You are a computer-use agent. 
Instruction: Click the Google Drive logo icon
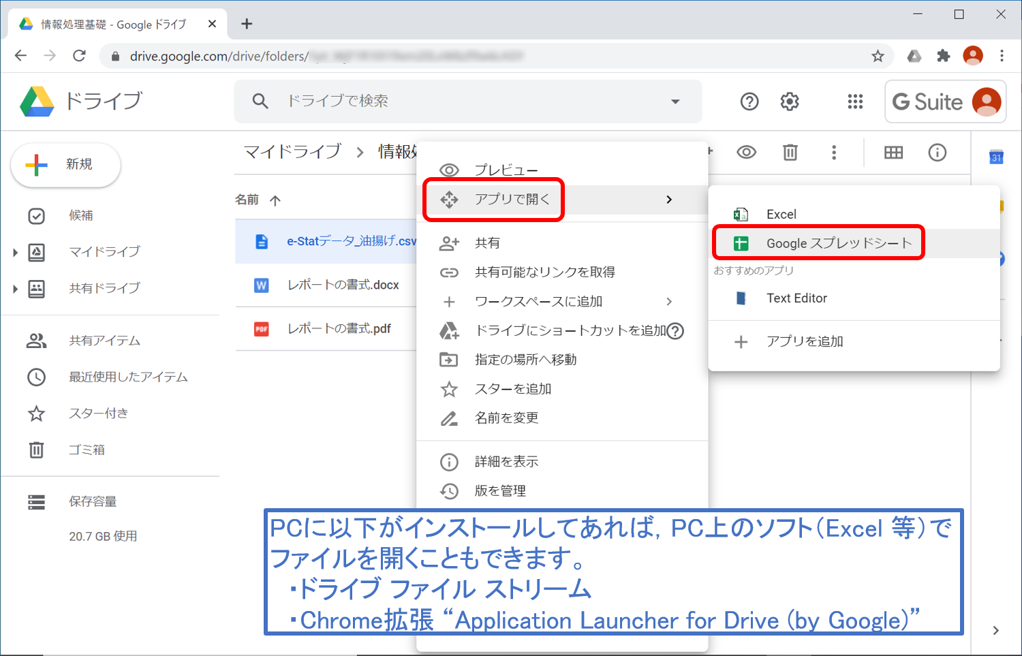pos(37,101)
